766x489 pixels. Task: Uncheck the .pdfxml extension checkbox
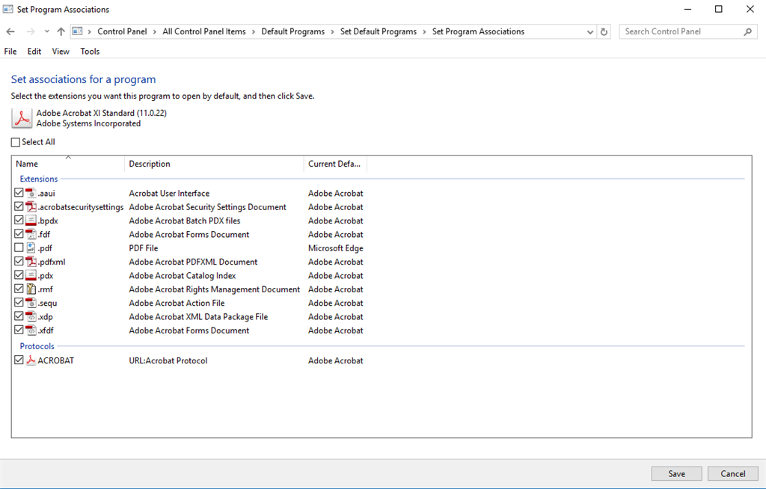[19, 261]
